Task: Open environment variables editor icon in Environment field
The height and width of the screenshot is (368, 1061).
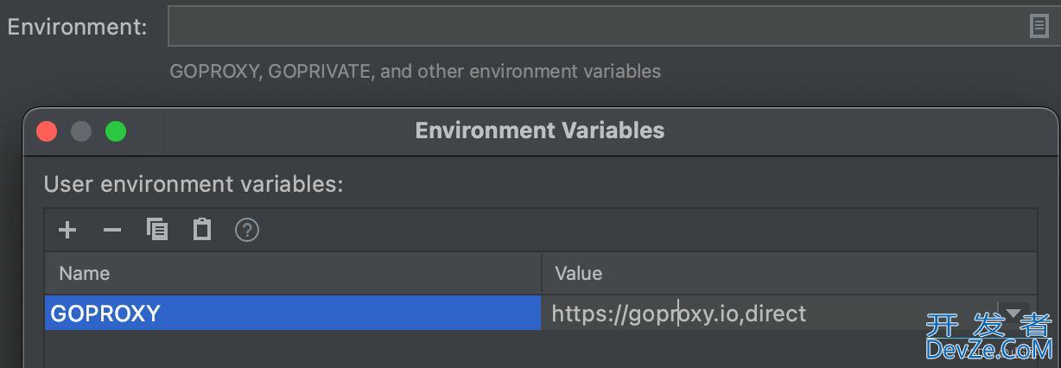Action: point(1039,27)
